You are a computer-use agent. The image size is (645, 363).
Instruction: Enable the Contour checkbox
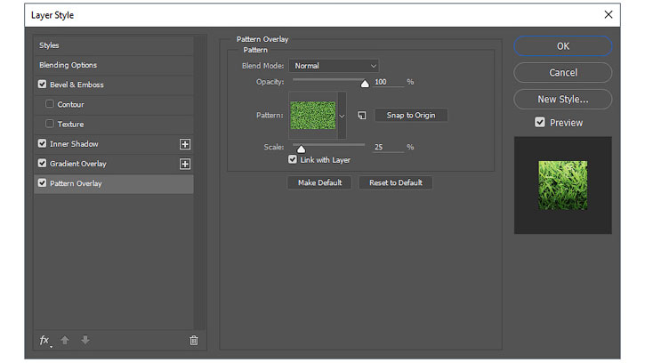click(50, 104)
